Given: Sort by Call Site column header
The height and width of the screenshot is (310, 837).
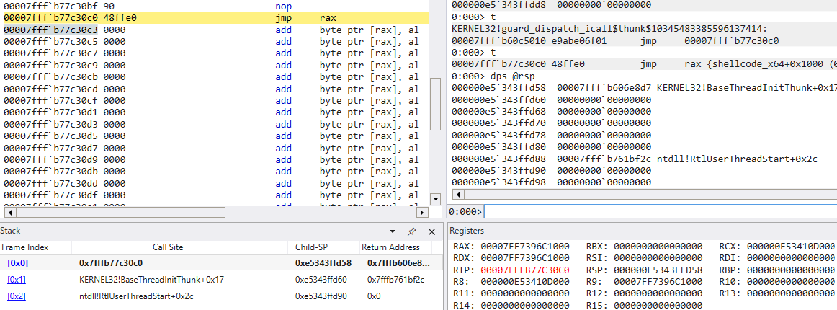Looking at the screenshot, I should pyautogui.click(x=168, y=247).
